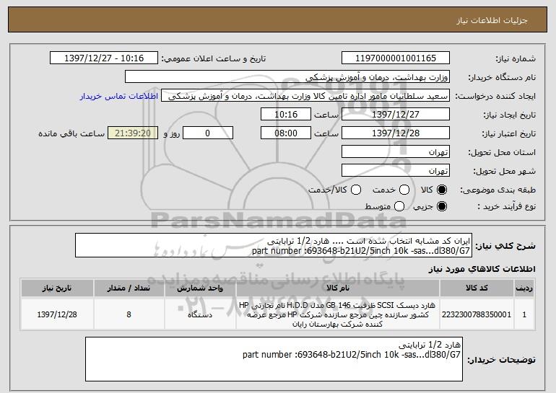Click the ساعت باقی مانده label
Image resolution: width=556 pixels, height=393 pixels.
tap(71, 133)
